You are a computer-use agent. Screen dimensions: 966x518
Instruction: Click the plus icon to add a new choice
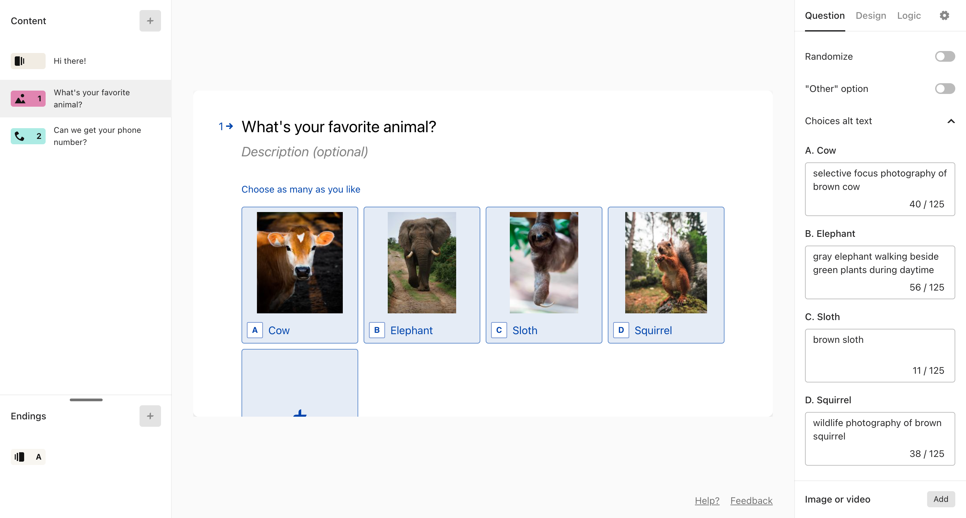tap(300, 413)
